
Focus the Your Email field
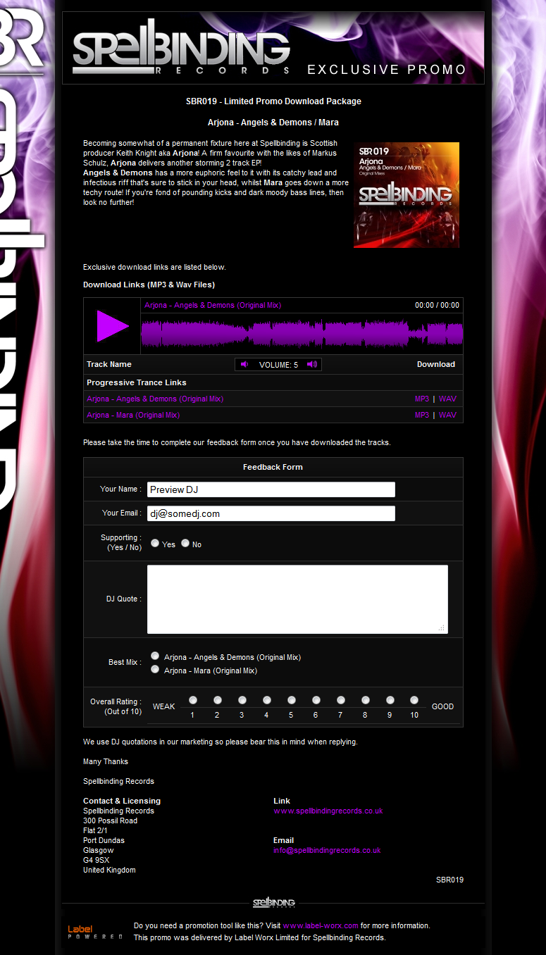(271, 513)
